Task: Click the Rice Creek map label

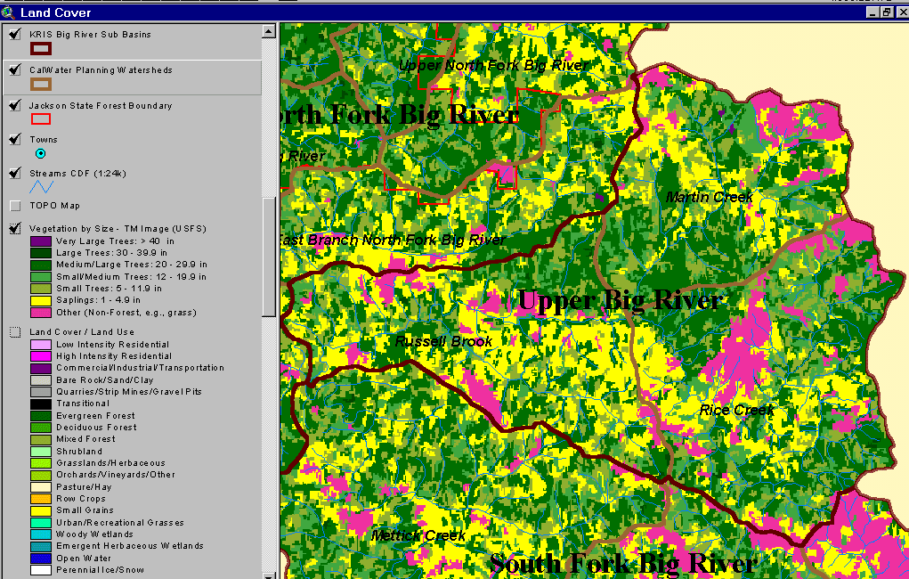Action: [x=736, y=410]
